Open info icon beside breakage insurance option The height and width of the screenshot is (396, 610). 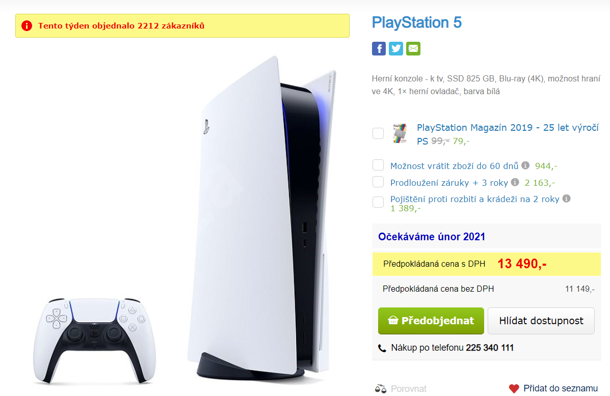click(567, 198)
